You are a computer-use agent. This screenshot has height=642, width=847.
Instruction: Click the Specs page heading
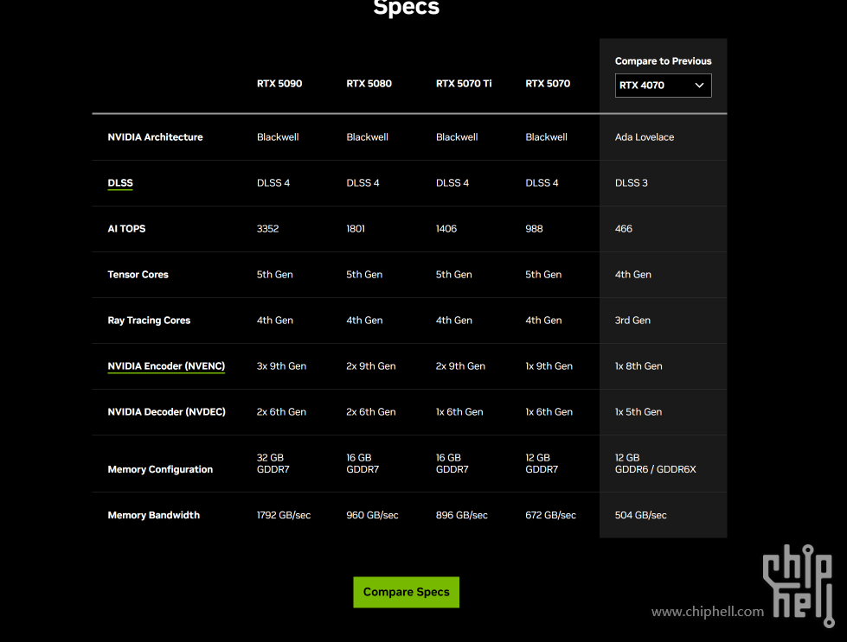pyautogui.click(x=407, y=8)
